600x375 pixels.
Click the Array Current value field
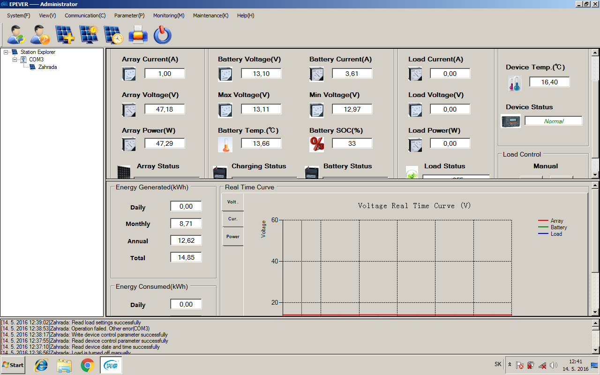(x=165, y=74)
